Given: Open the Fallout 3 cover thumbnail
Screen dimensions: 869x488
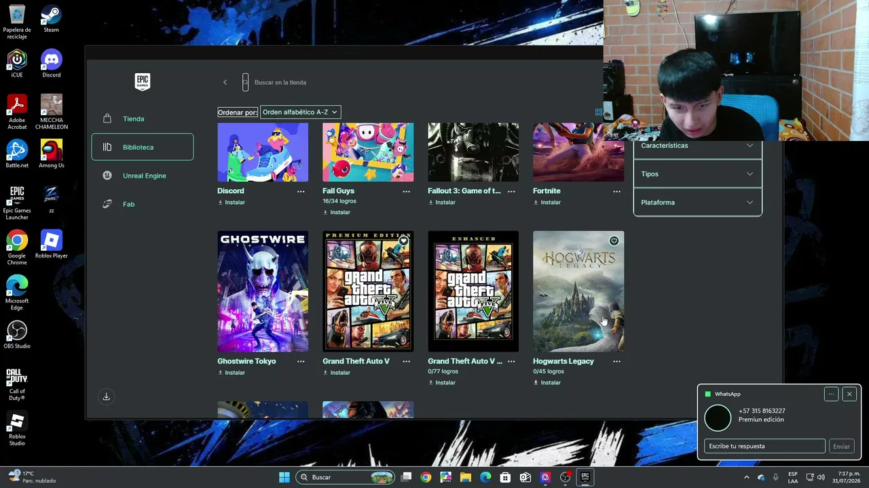Looking at the screenshot, I should pyautogui.click(x=473, y=152).
